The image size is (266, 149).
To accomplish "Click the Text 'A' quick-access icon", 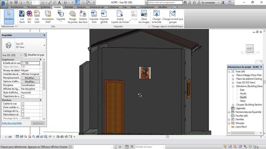I will pyautogui.click(x=59, y=2).
